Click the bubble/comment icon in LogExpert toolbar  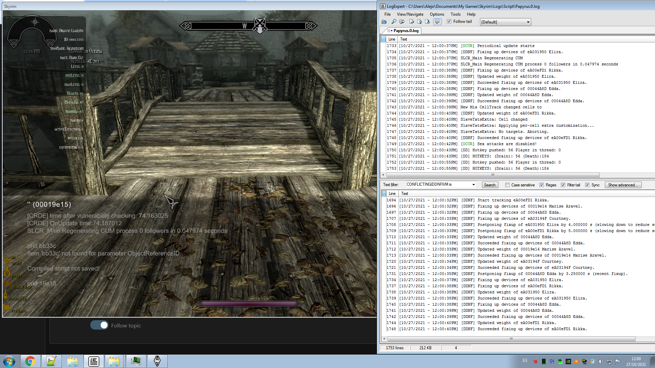coord(437,22)
